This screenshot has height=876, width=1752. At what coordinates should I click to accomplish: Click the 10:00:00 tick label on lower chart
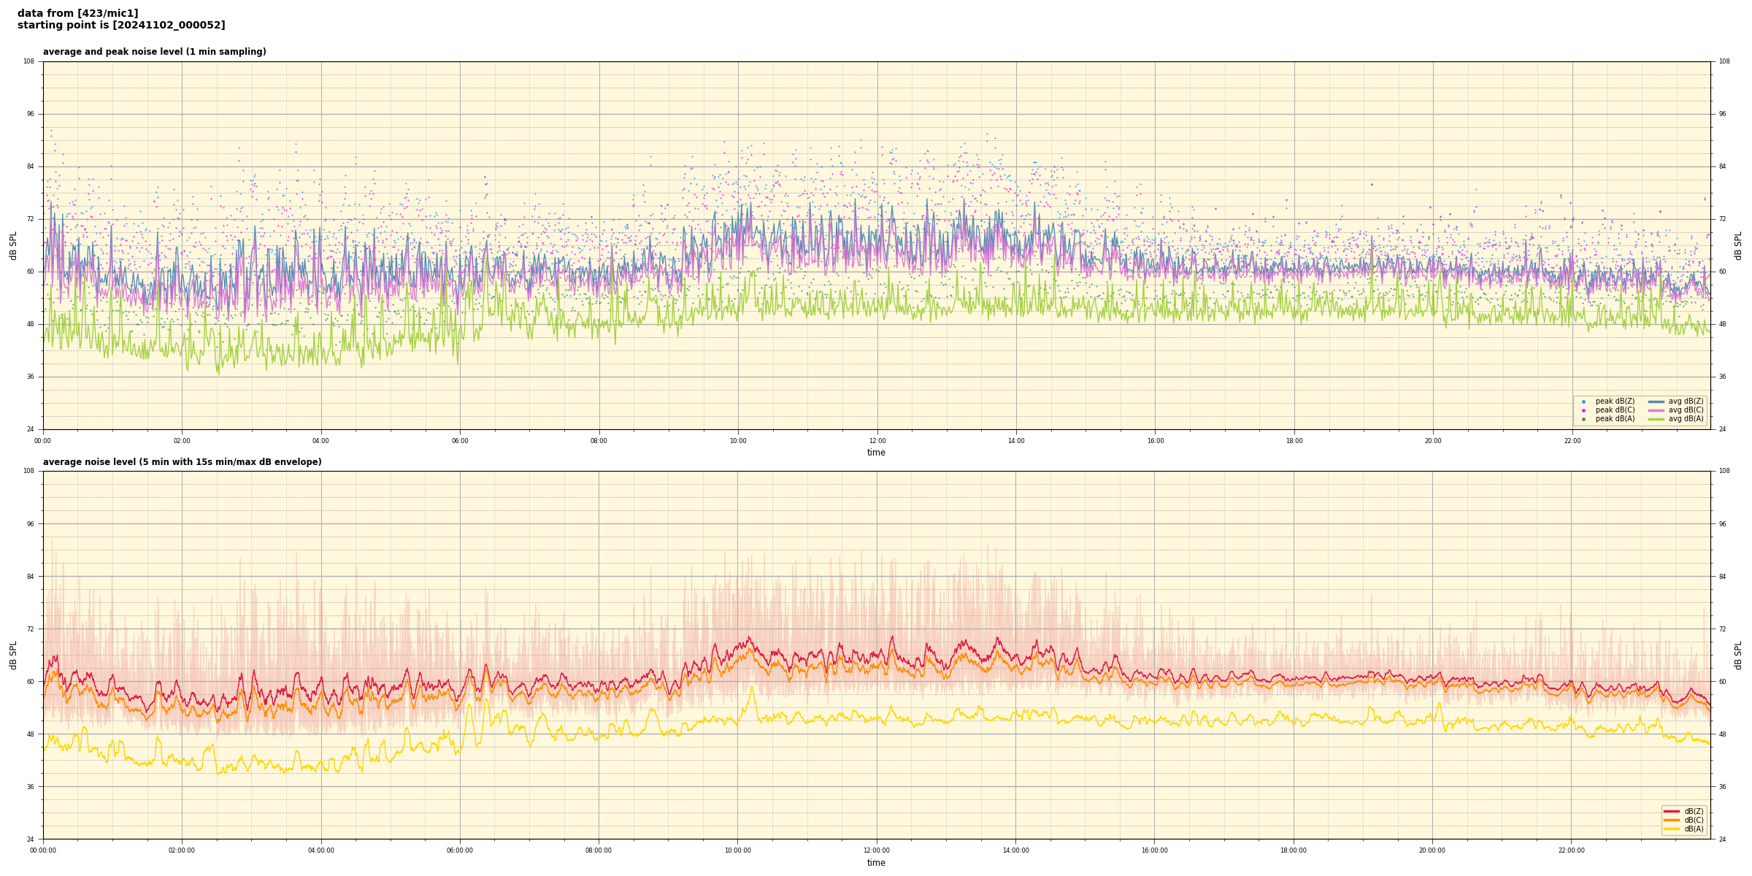point(737,850)
